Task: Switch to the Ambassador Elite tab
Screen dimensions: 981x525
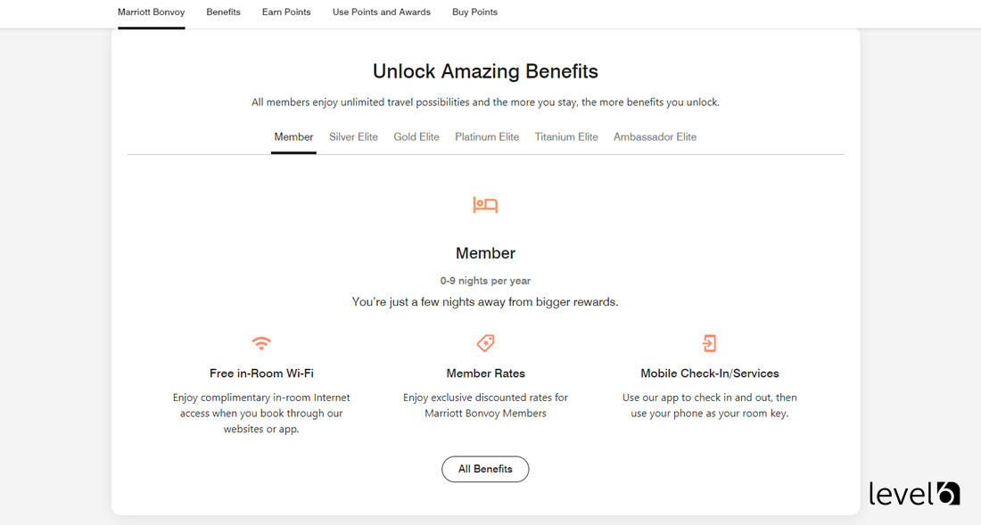Action: (655, 136)
